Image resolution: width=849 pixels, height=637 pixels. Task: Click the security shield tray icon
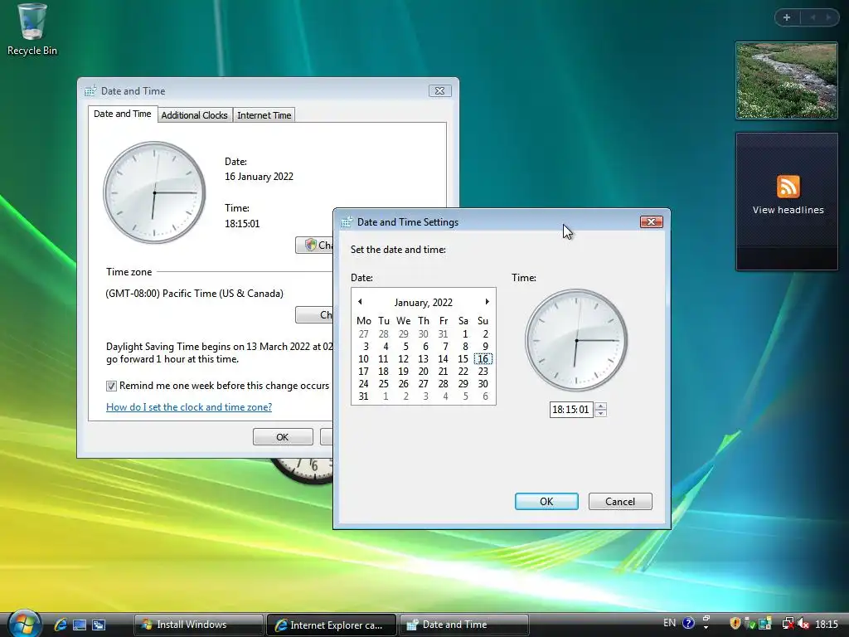tap(735, 624)
